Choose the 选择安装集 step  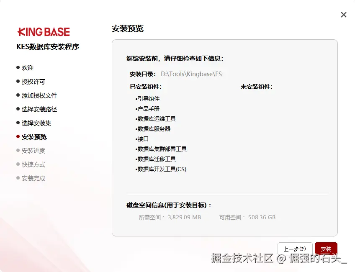pos(36,123)
